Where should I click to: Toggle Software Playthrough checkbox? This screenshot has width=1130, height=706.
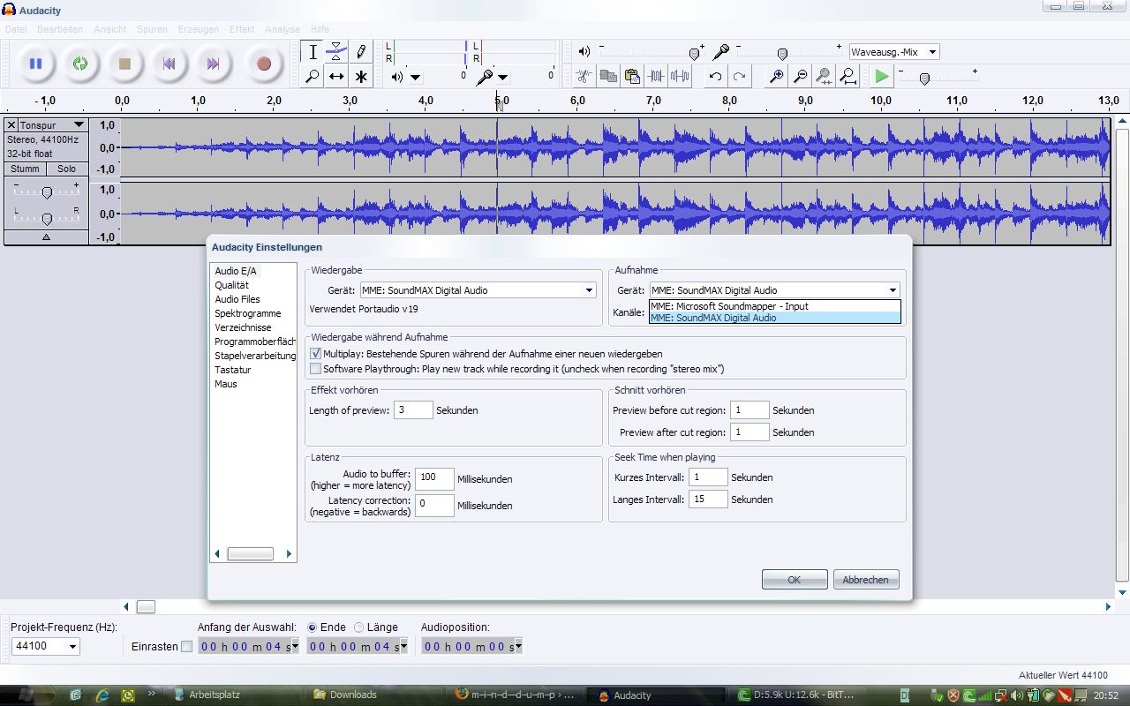316,369
